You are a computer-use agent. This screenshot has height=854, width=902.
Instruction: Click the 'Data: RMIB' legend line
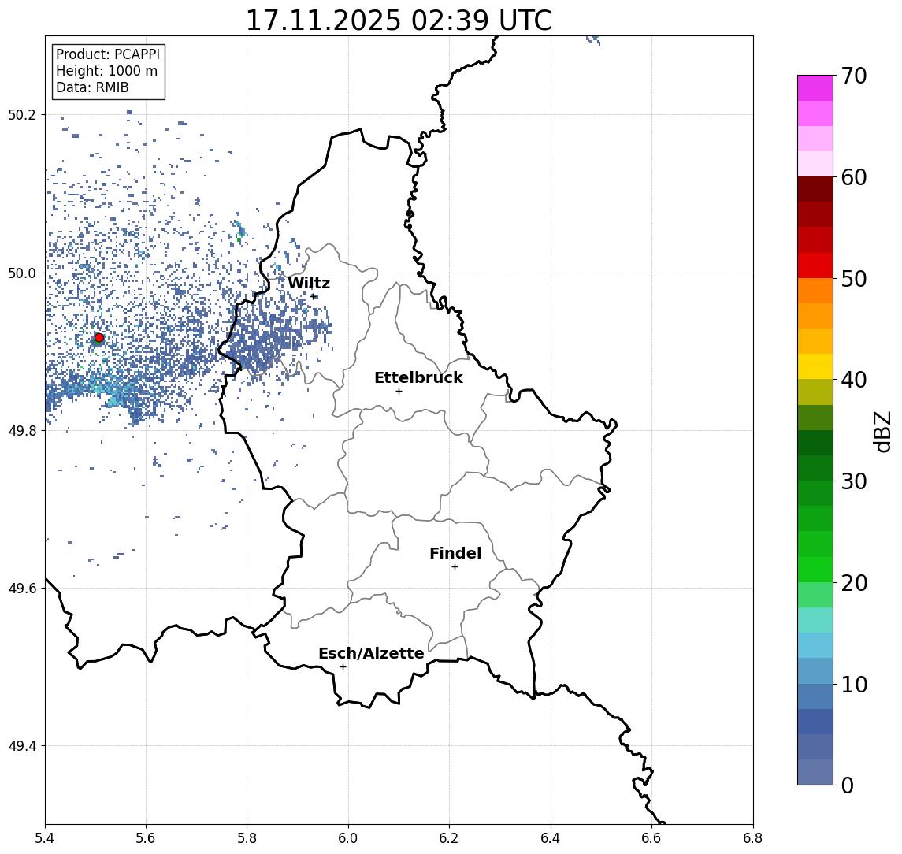pyautogui.click(x=92, y=87)
